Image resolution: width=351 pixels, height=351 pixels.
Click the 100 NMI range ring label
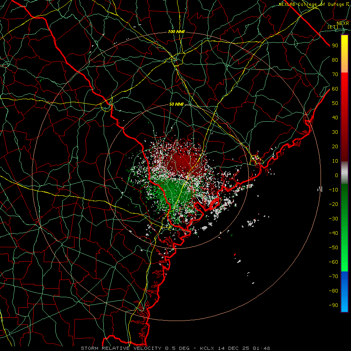(x=176, y=32)
